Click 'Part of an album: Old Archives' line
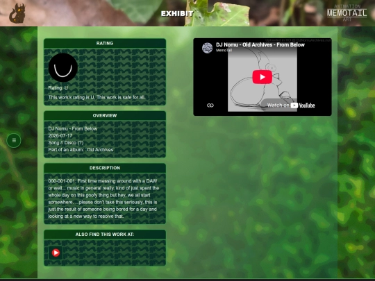375x281 pixels. point(81,150)
